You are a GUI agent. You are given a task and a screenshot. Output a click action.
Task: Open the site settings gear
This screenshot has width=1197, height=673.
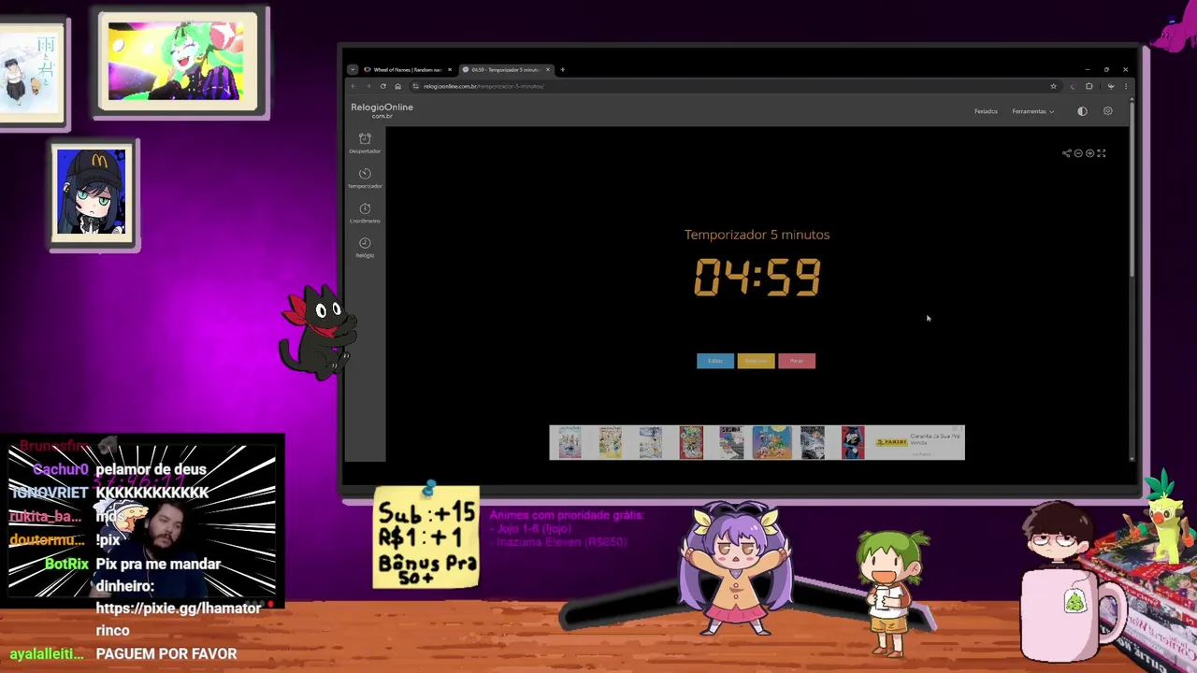(1108, 111)
